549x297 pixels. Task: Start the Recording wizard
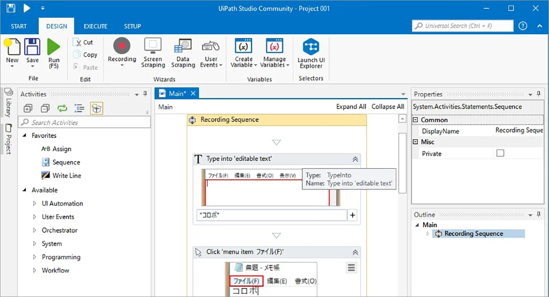pyautogui.click(x=122, y=53)
